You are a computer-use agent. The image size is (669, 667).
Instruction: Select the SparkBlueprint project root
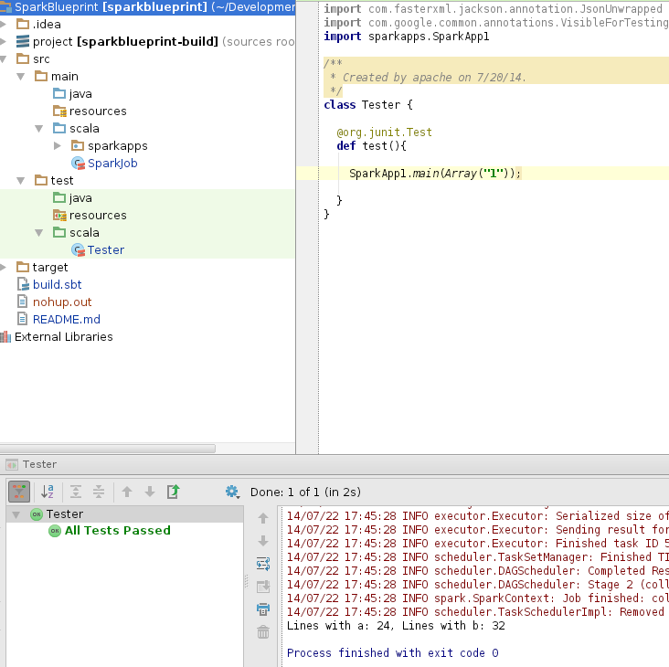(148, 7)
